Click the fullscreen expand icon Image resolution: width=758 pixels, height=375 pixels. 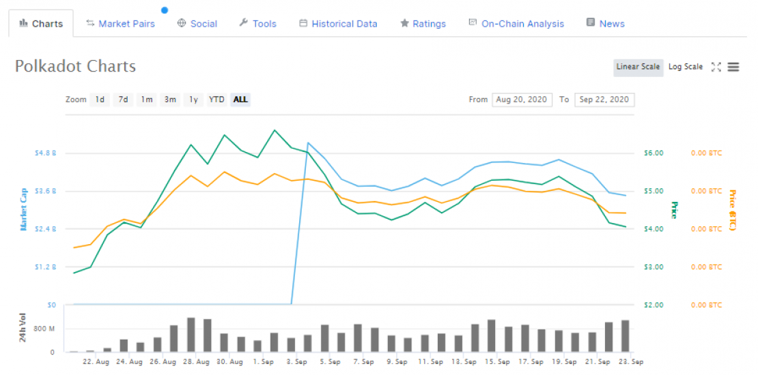(716, 67)
